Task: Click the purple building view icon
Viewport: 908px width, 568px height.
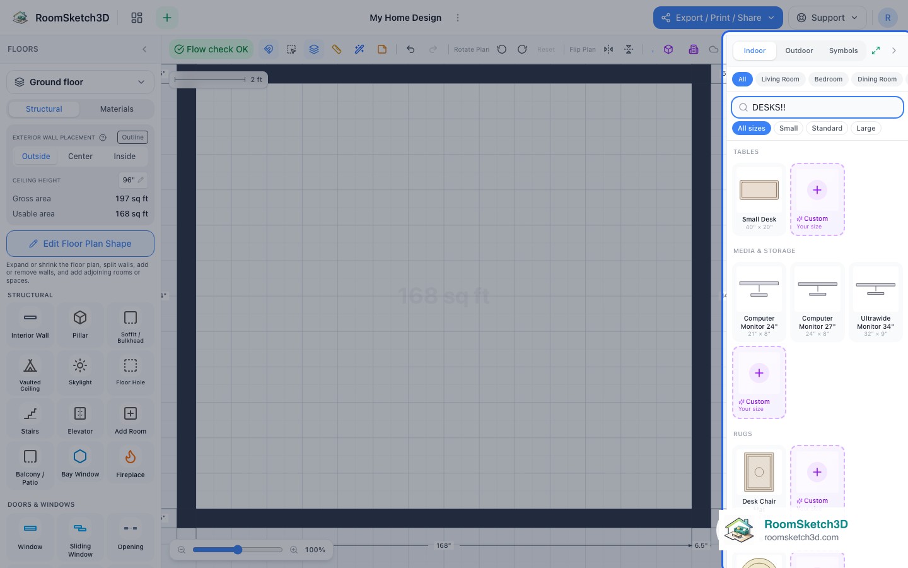Action: click(x=694, y=49)
